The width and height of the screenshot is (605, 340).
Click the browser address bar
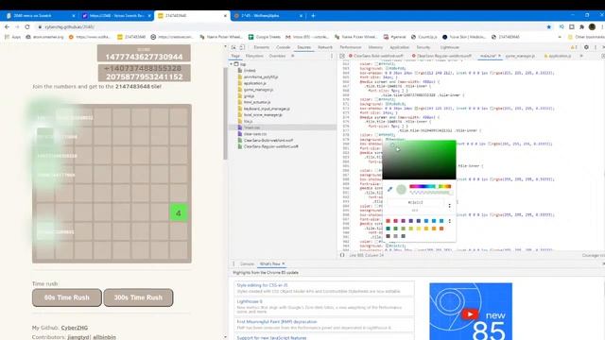click(289, 26)
